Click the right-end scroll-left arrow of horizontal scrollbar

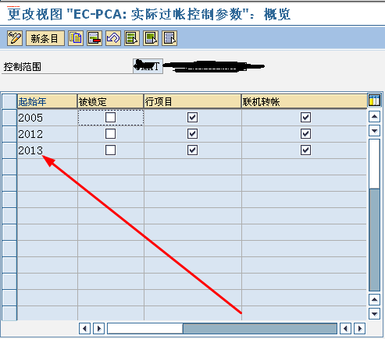pos(345,329)
